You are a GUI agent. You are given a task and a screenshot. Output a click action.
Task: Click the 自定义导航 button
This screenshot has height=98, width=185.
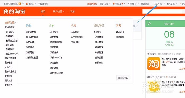coord(123,78)
